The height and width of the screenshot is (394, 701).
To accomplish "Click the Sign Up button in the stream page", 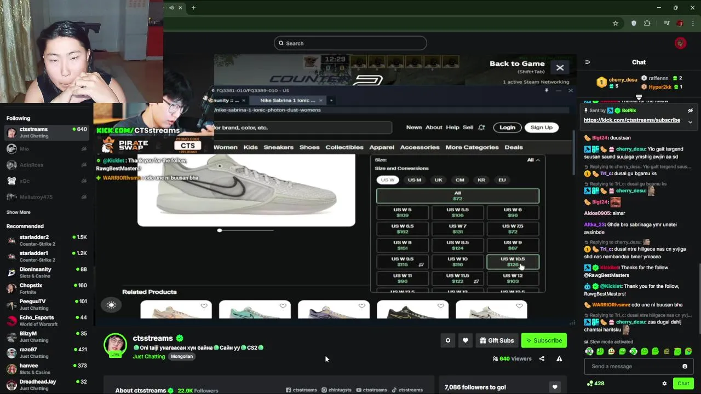I will pos(542,128).
